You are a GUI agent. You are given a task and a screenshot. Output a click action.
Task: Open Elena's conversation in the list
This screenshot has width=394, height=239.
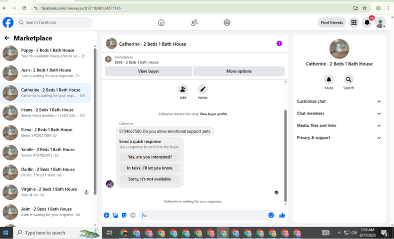pos(46,132)
